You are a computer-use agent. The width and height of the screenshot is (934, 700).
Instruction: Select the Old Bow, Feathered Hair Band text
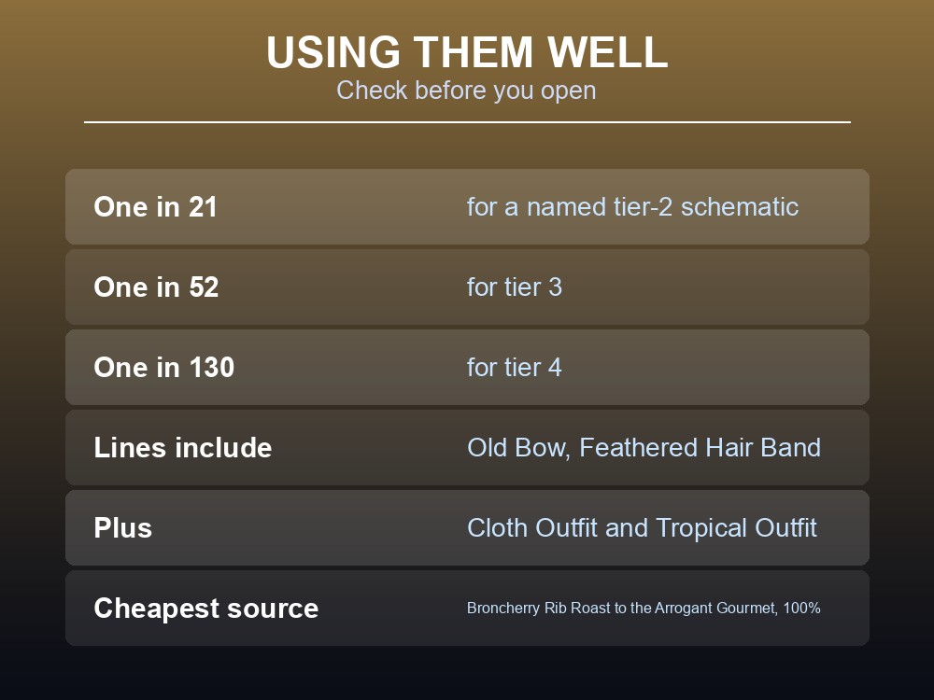coord(644,448)
